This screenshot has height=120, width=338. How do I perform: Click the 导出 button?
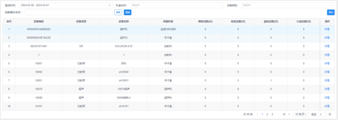coord(331,12)
